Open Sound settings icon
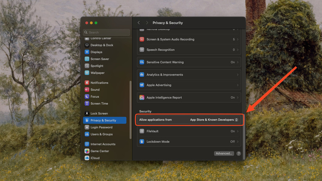Screen dimensions: 322x181 tap(87, 90)
